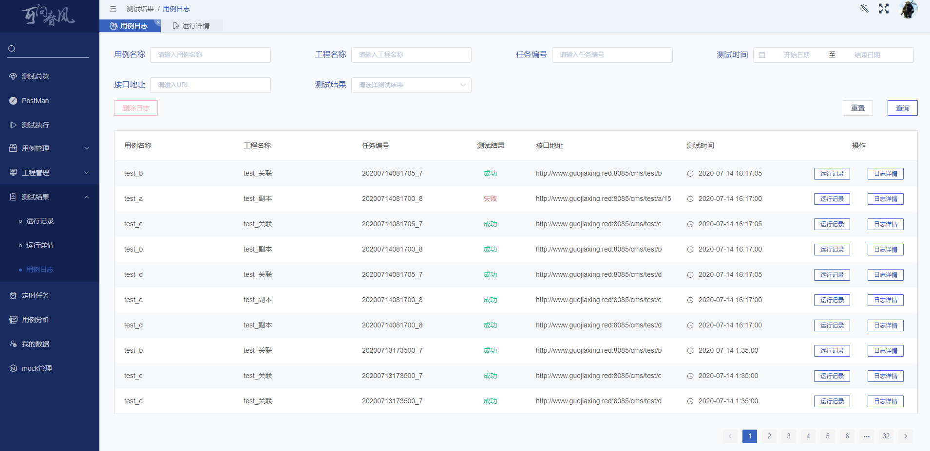Screen dimensions: 930x451
Task: Select PostMan in the sidebar
Action: click(x=35, y=101)
